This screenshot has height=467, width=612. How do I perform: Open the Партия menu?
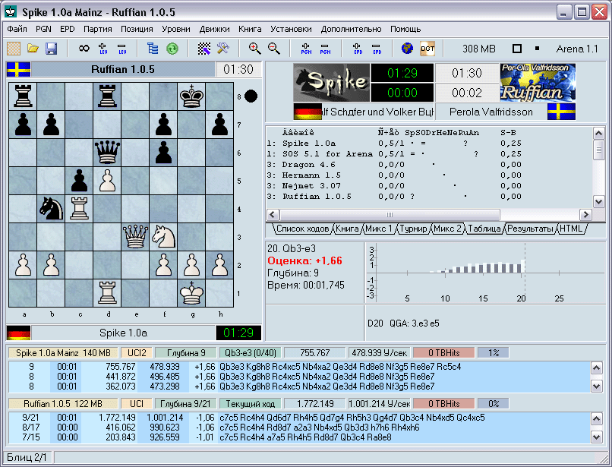[98, 29]
